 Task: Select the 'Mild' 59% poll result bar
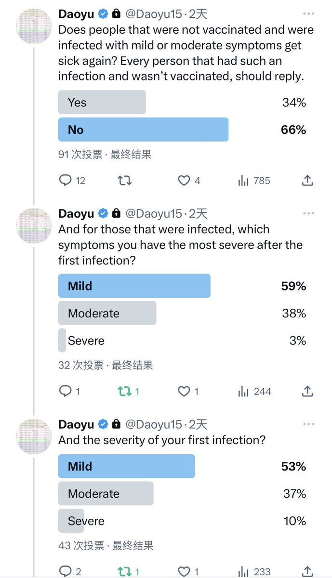pos(134,286)
